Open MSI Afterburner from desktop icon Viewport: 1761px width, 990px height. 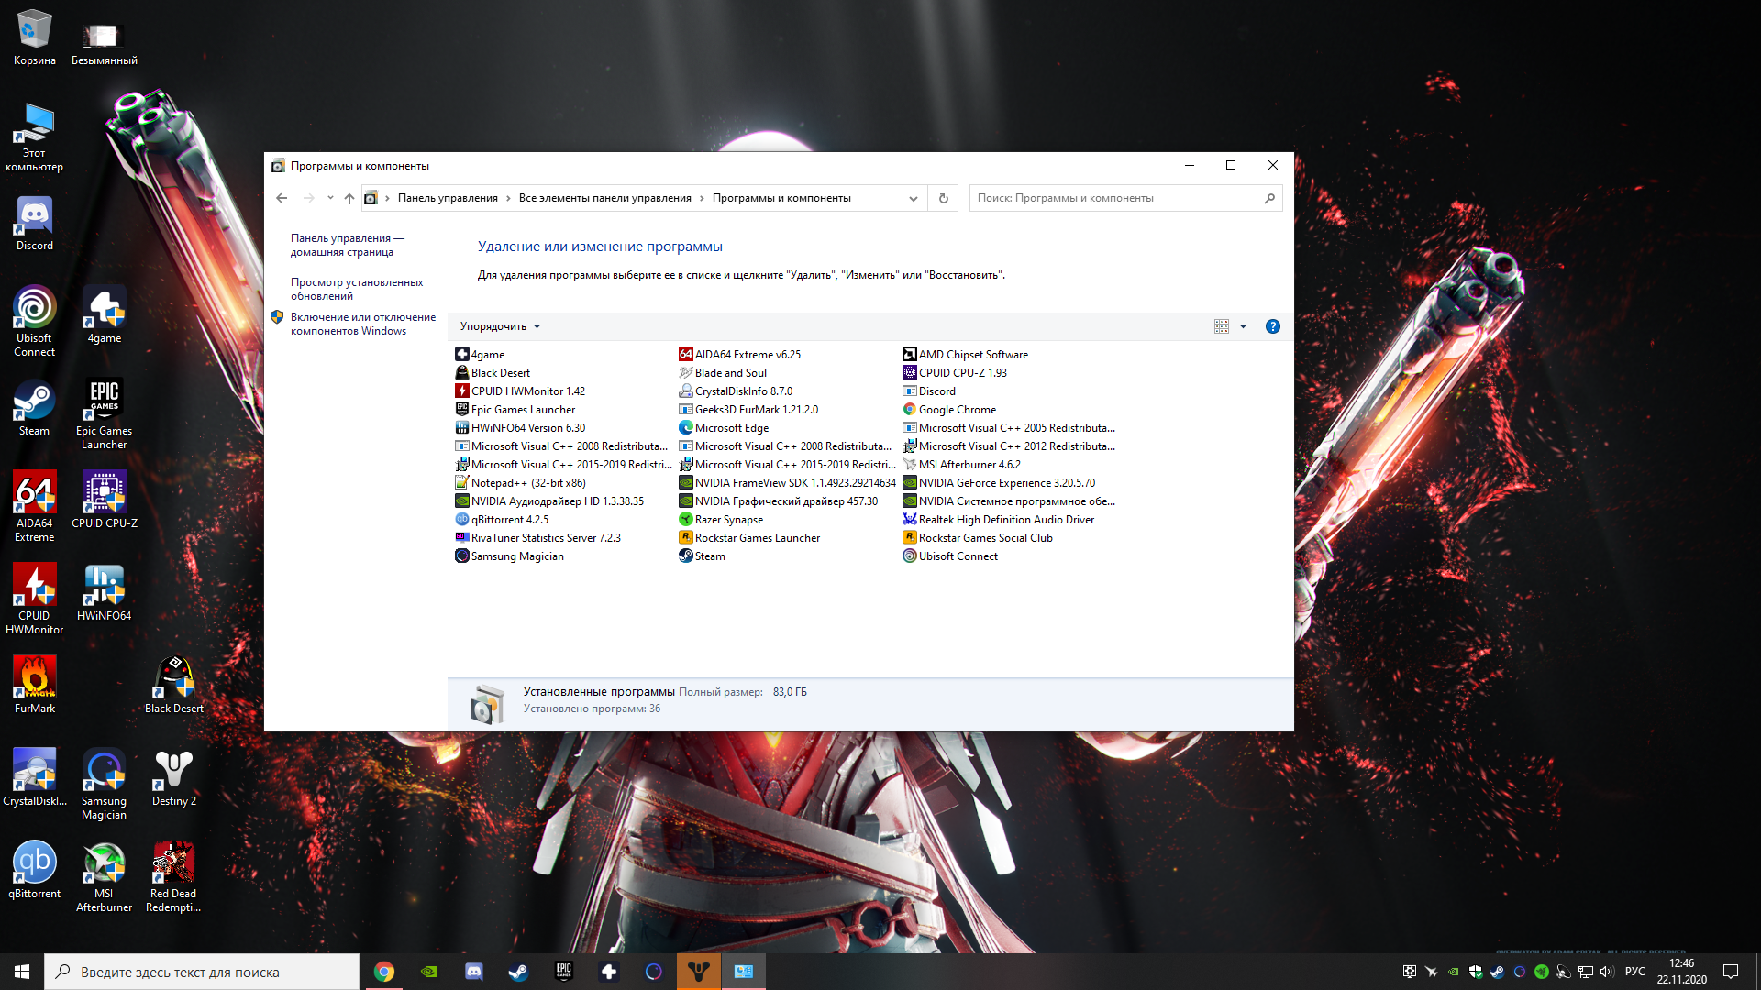(x=102, y=866)
